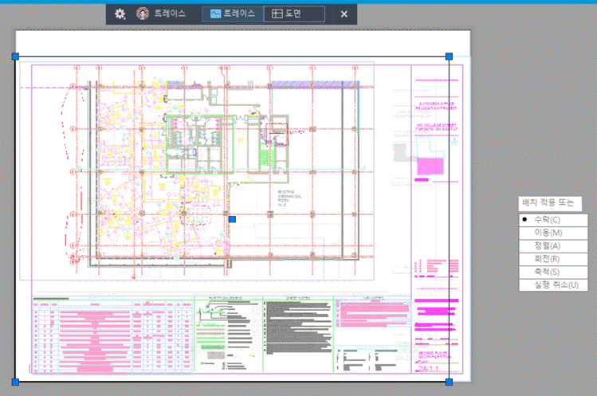Click the 배치 적용 또는 prompt field
Screen dimensions: 597x396
tap(550, 203)
